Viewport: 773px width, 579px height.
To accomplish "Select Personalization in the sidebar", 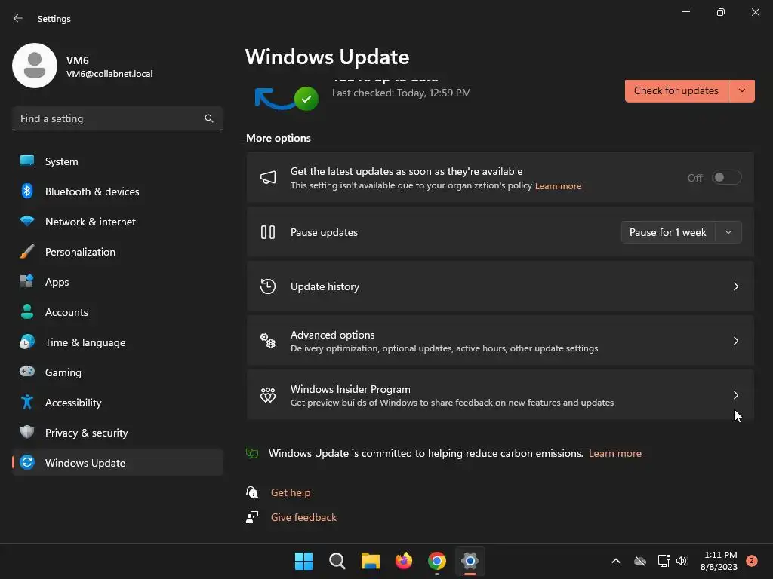I will click(x=117, y=252).
